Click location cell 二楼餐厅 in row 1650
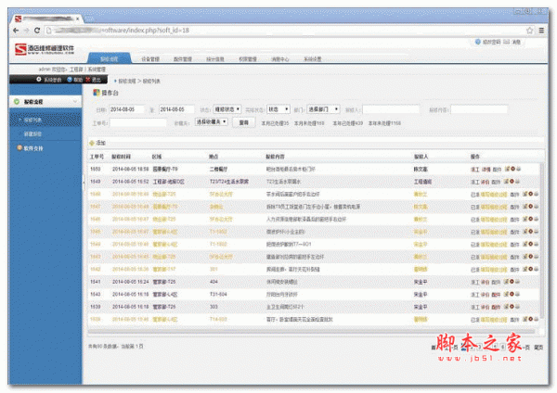Viewport: 557px width, 393px height. pyautogui.click(x=218, y=170)
